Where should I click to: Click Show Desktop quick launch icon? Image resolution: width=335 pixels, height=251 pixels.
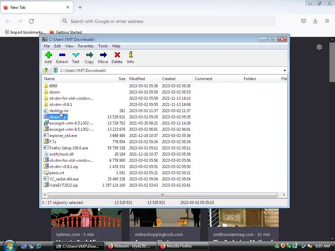(x=24, y=246)
